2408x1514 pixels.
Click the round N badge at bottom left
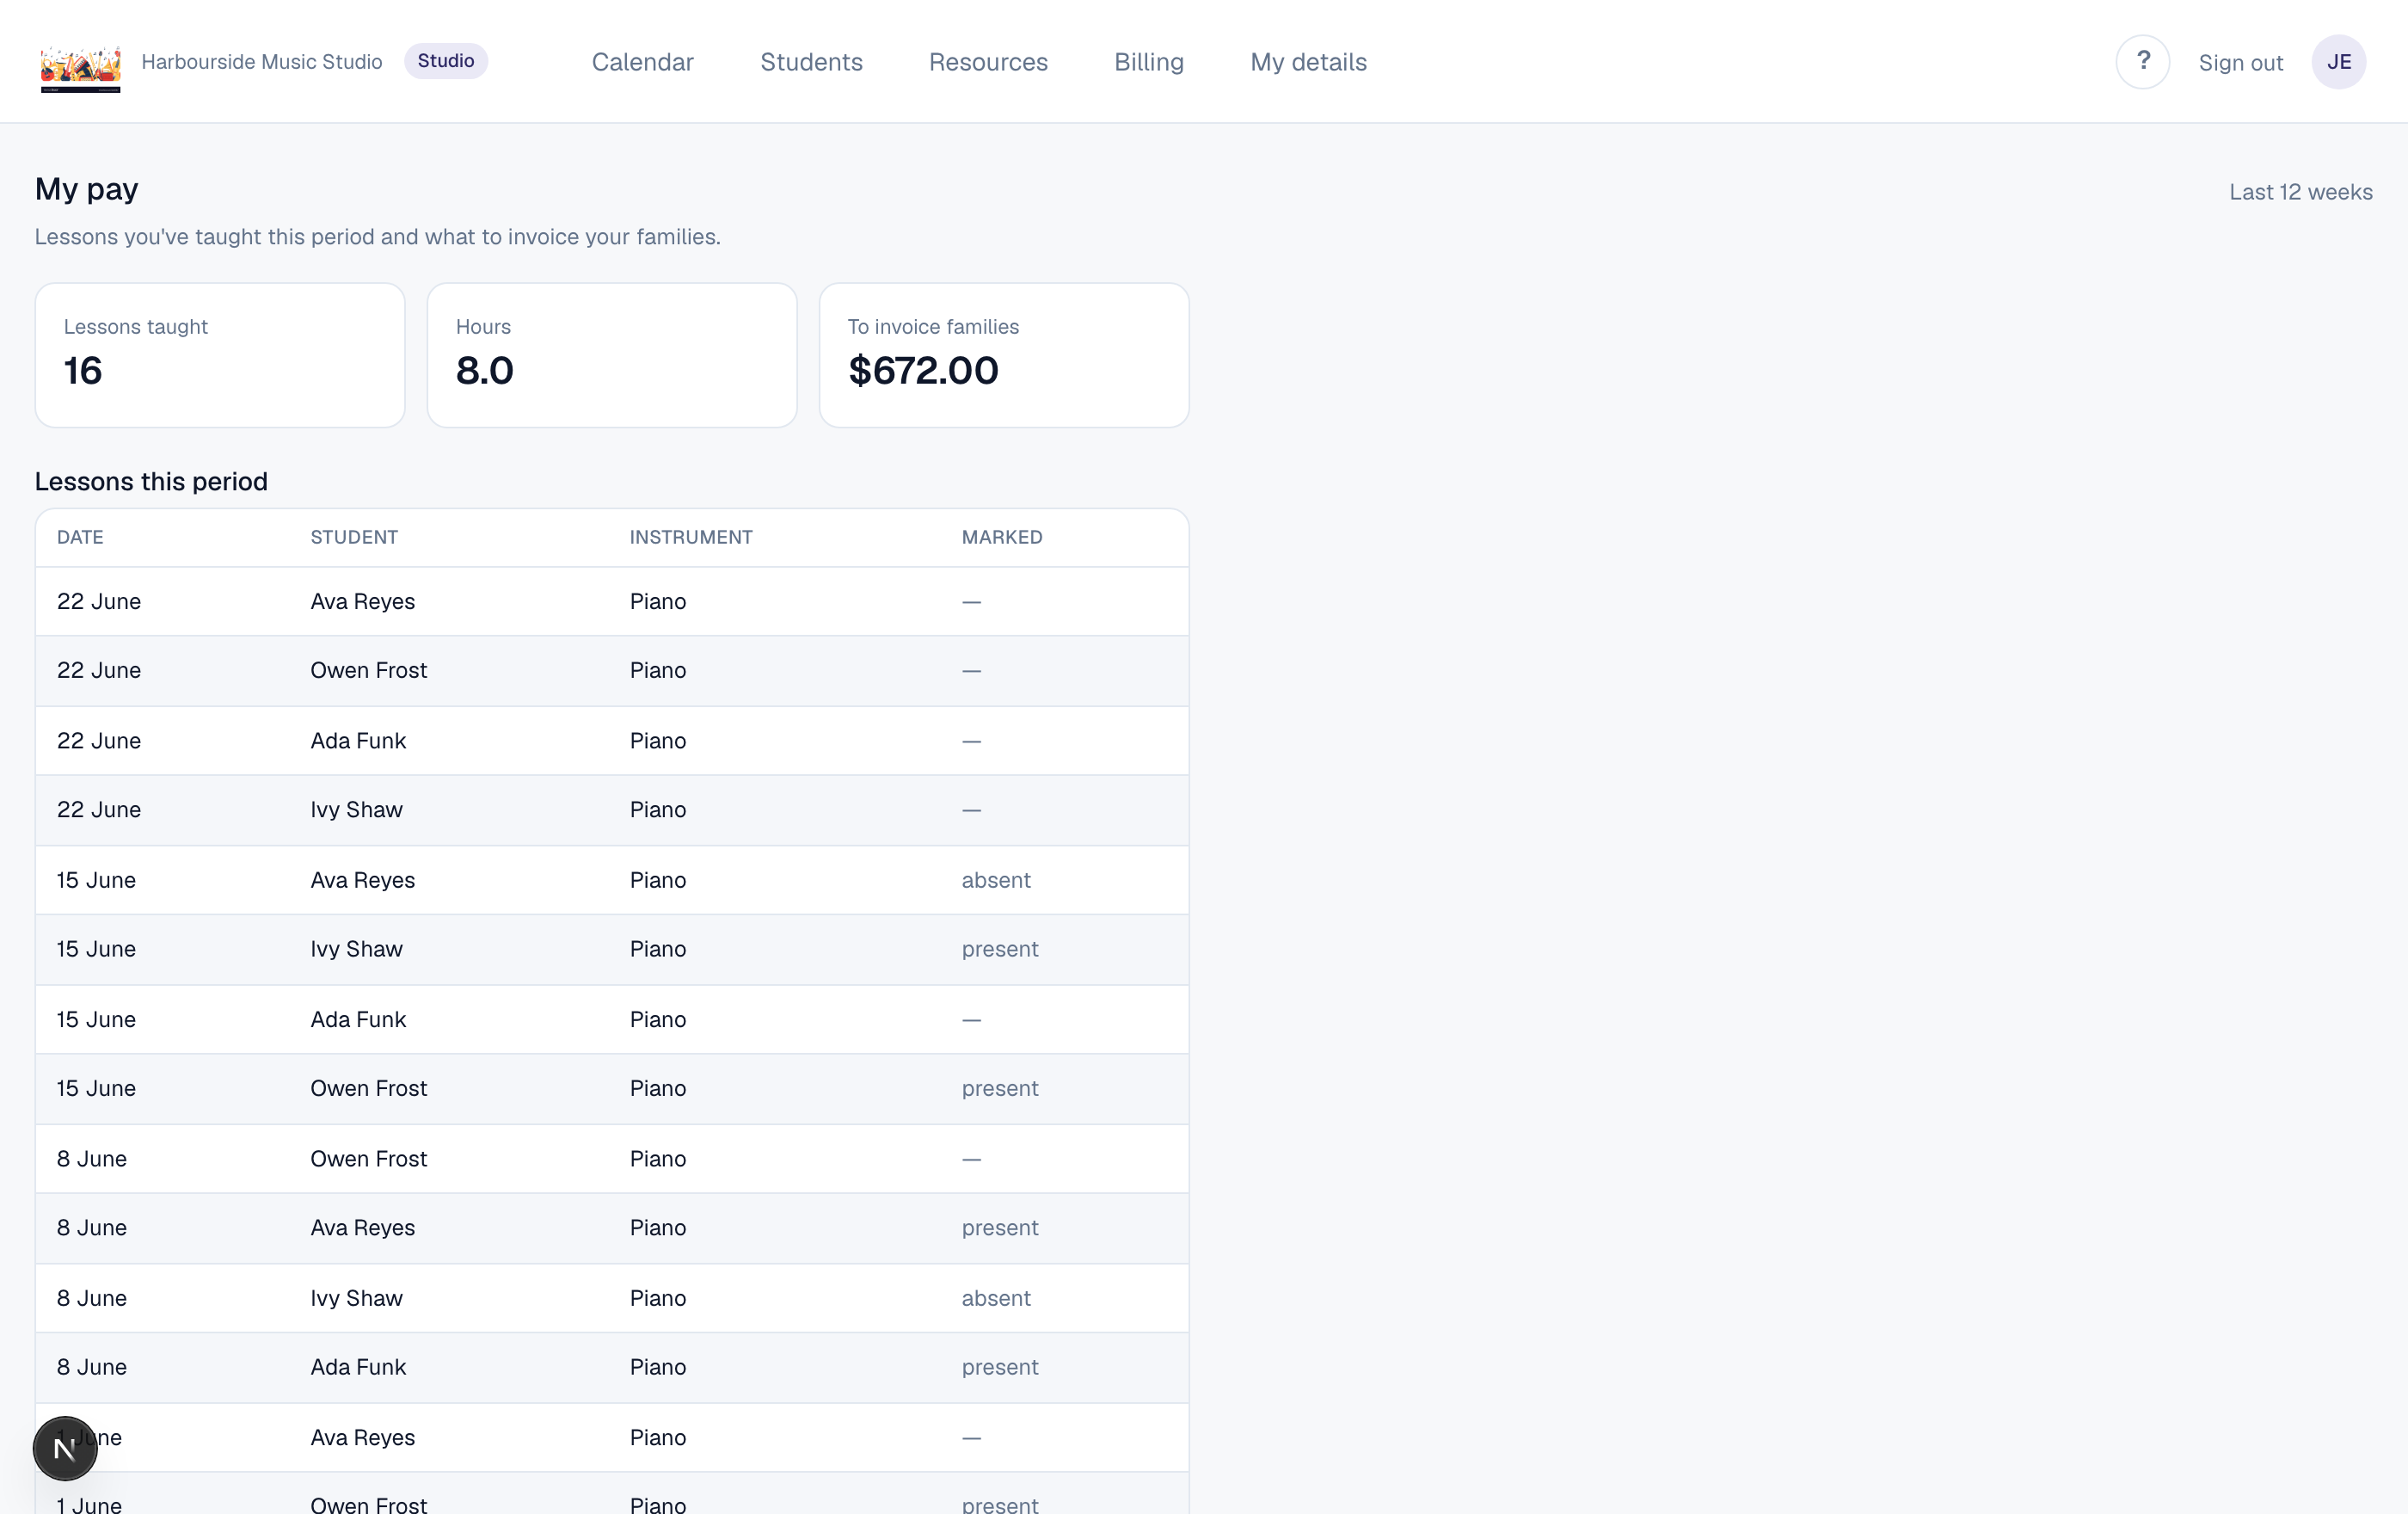point(65,1447)
